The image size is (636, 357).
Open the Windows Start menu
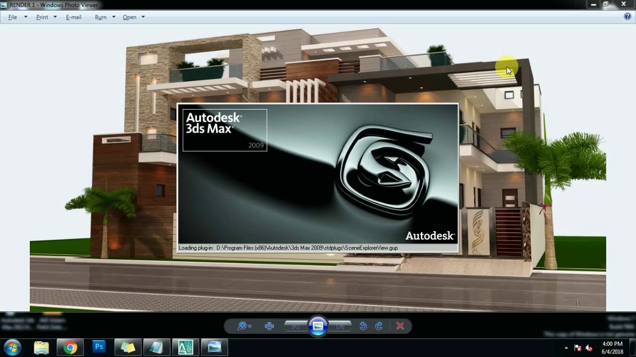[12, 347]
